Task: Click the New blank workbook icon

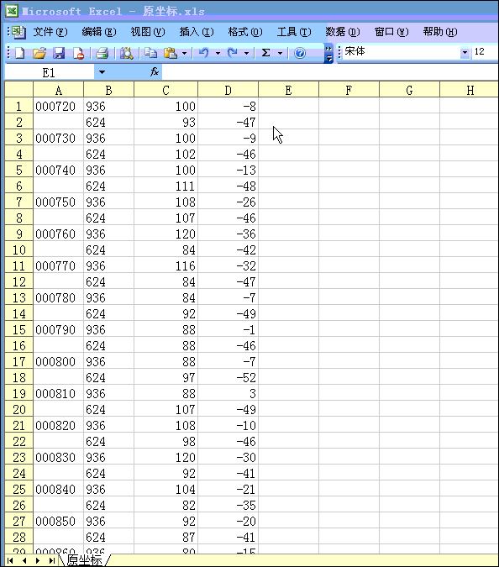Action: [20, 53]
